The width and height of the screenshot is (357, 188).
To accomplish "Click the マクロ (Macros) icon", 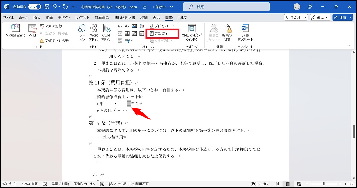I will [32, 31].
